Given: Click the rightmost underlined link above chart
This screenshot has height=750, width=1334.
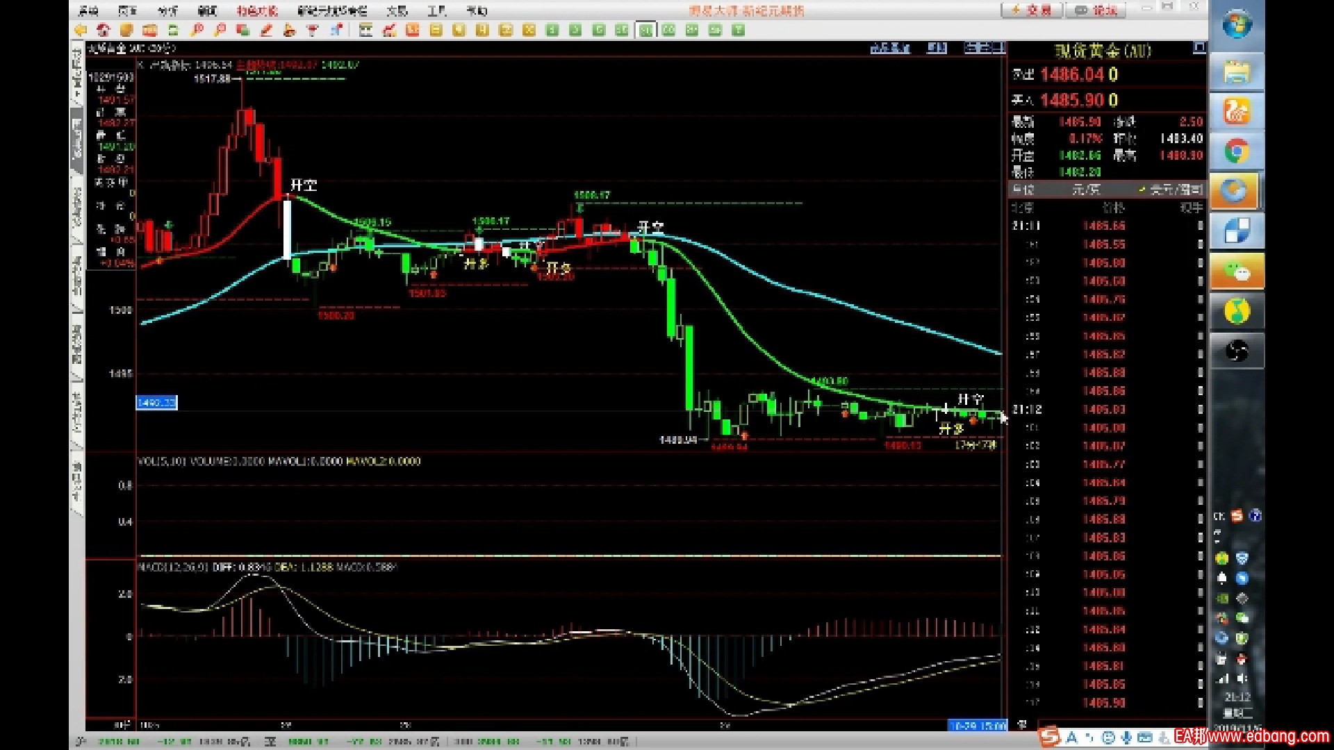Looking at the screenshot, I should coord(983,47).
